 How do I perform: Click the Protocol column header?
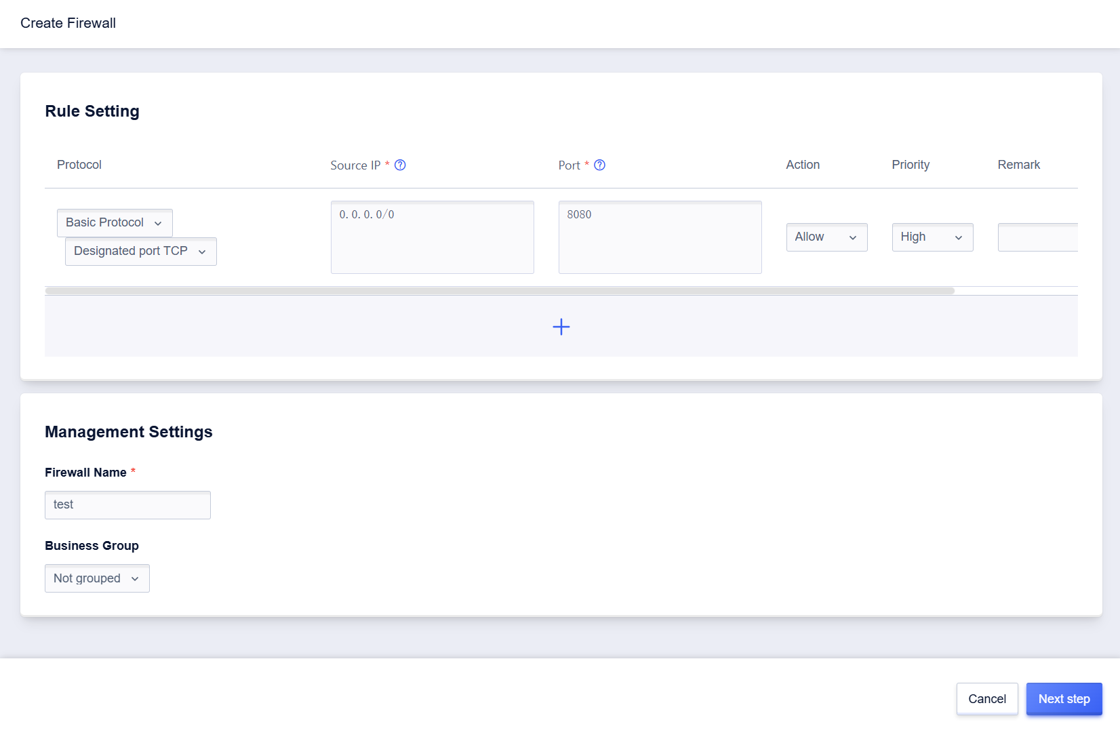tap(79, 165)
